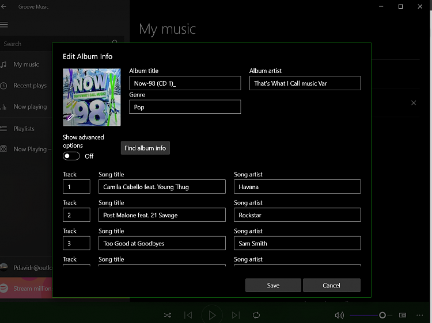Toggle Show advanced options switch
The height and width of the screenshot is (323, 432).
coord(71,156)
